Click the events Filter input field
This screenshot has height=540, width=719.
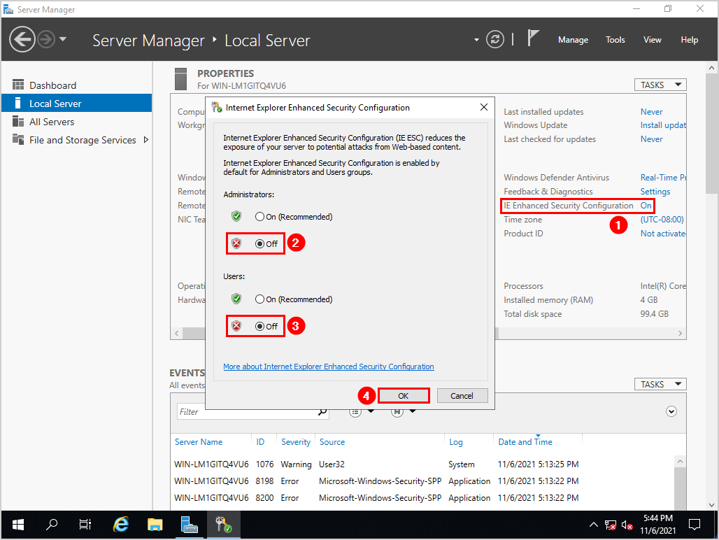click(x=248, y=412)
